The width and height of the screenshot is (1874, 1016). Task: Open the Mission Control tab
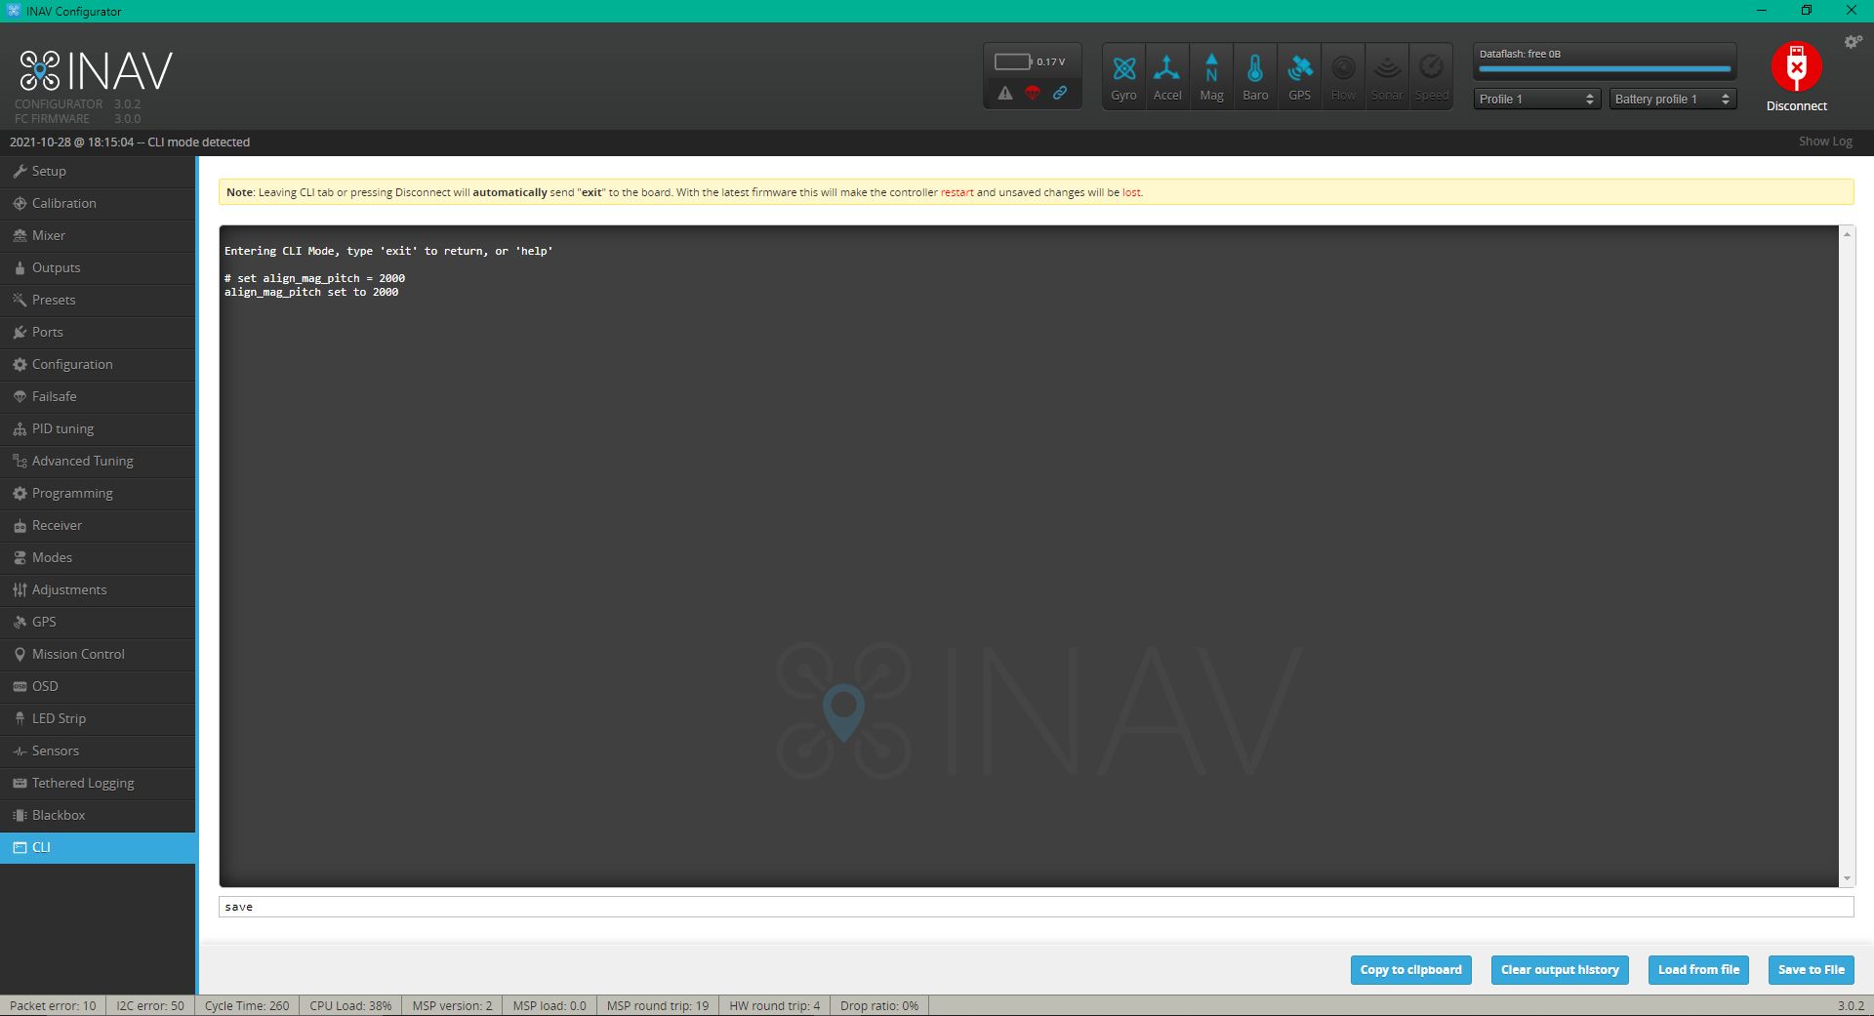coord(98,654)
